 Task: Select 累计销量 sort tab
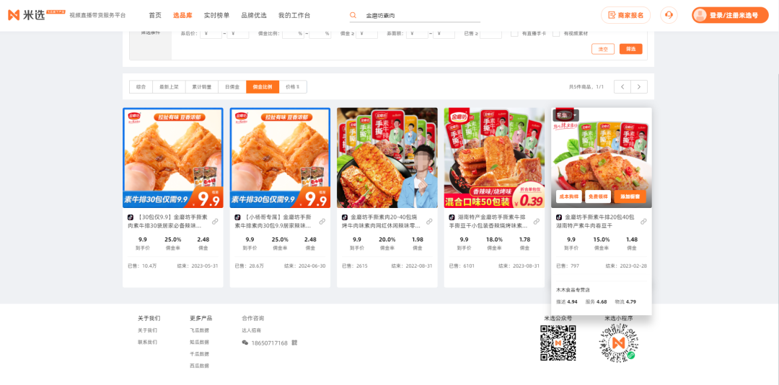(202, 86)
